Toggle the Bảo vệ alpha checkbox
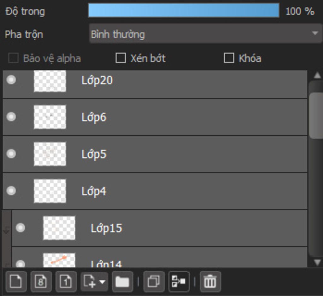The image size is (323, 296). click(13, 58)
